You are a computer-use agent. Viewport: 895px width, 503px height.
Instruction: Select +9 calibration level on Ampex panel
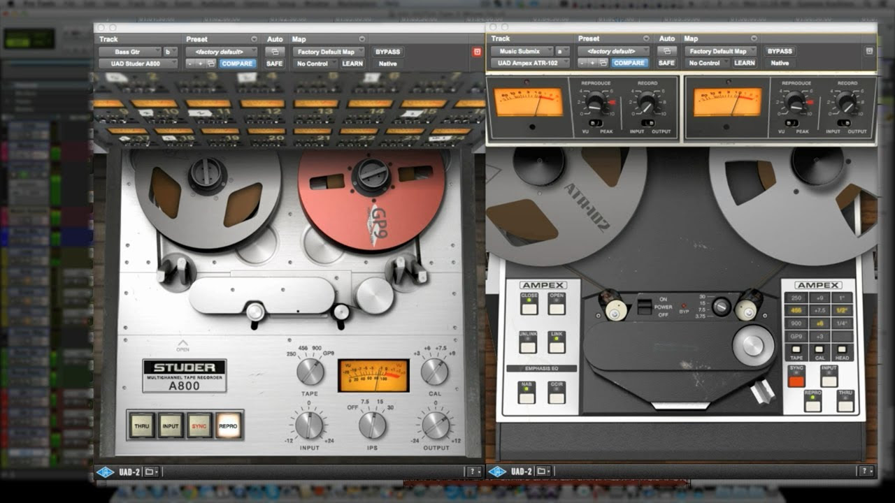click(x=820, y=297)
